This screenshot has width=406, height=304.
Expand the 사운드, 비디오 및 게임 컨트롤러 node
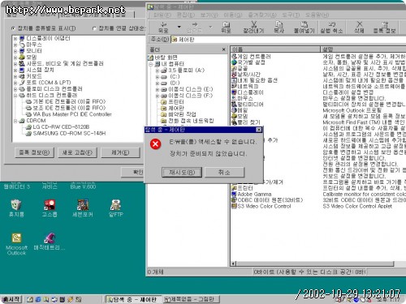pyautogui.click(x=15, y=64)
